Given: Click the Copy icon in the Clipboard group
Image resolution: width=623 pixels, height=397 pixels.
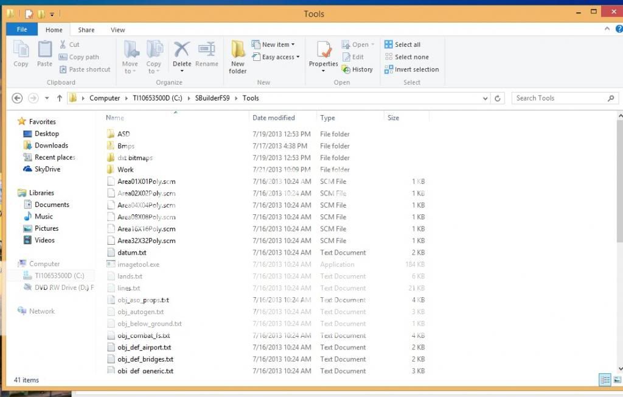Looking at the screenshot, I should pyautogui.click(x=21, y=52).
